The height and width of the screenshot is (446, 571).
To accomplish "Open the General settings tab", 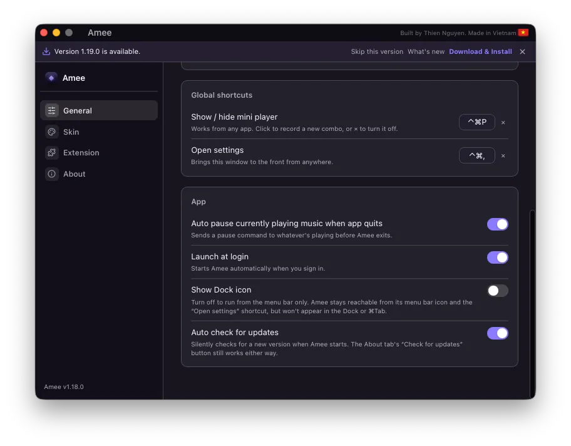I will 99,110.
